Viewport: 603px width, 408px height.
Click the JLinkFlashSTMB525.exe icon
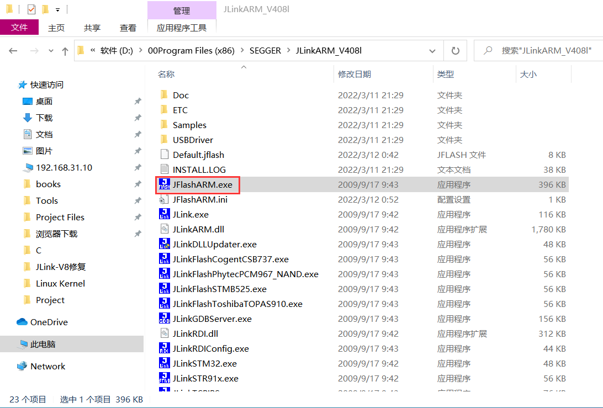[x=164, y=289]
